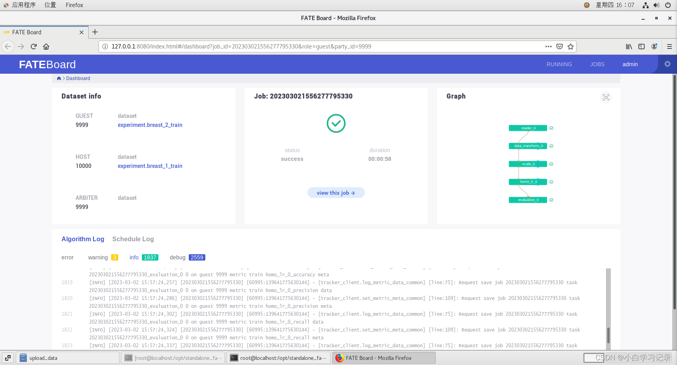Image resolution: width=677 pixels, height=365 pixels.
Task: Click the site information icon in URL bar
Action: [105, 47]
